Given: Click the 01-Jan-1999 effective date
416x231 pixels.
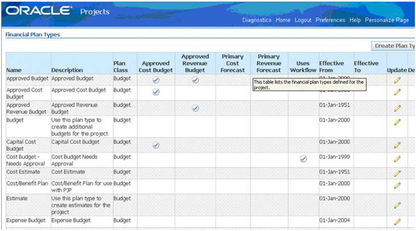Looking at the screenshot, I should pyautogui.click(x=334, y=157).
